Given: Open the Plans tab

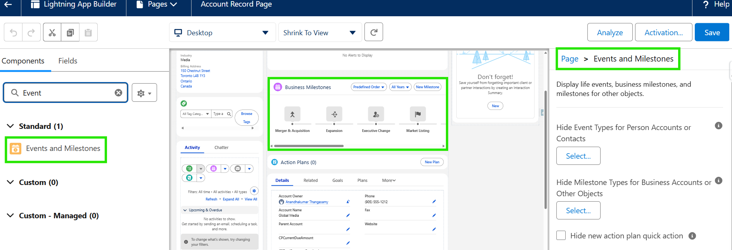Looking at the screenshot, I should tap(363, 180).
